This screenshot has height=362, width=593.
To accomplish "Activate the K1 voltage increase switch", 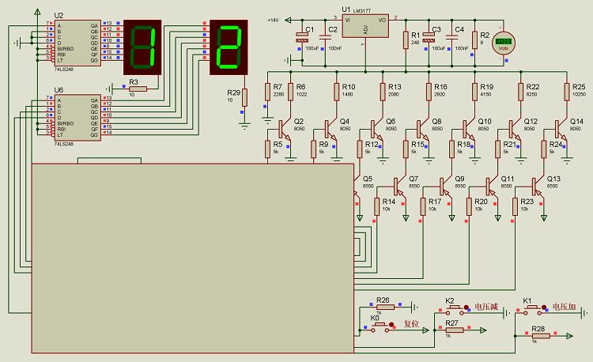I will pyautogui.click(x=534, y=310).
